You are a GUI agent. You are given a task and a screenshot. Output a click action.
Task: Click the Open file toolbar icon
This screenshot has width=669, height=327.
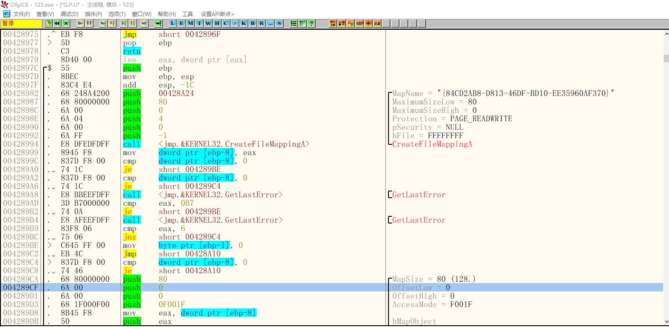48,24
